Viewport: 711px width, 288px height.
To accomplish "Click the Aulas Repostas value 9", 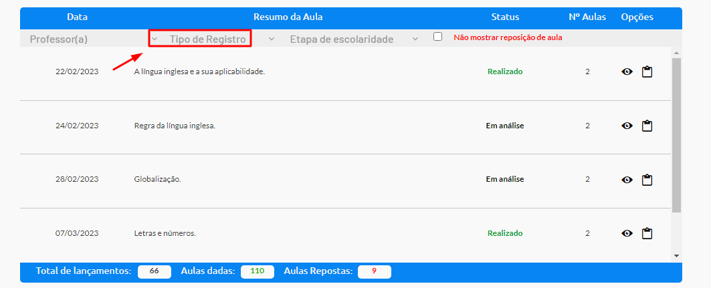I will pos(374,272).
